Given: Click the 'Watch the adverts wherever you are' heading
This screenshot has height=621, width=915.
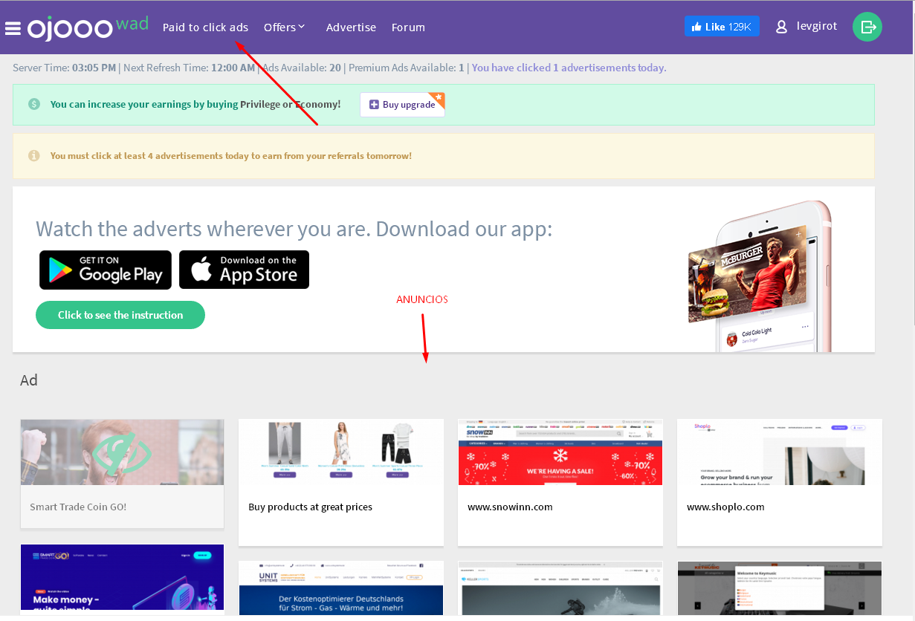Looking at the screenshot, I should 294,229.
